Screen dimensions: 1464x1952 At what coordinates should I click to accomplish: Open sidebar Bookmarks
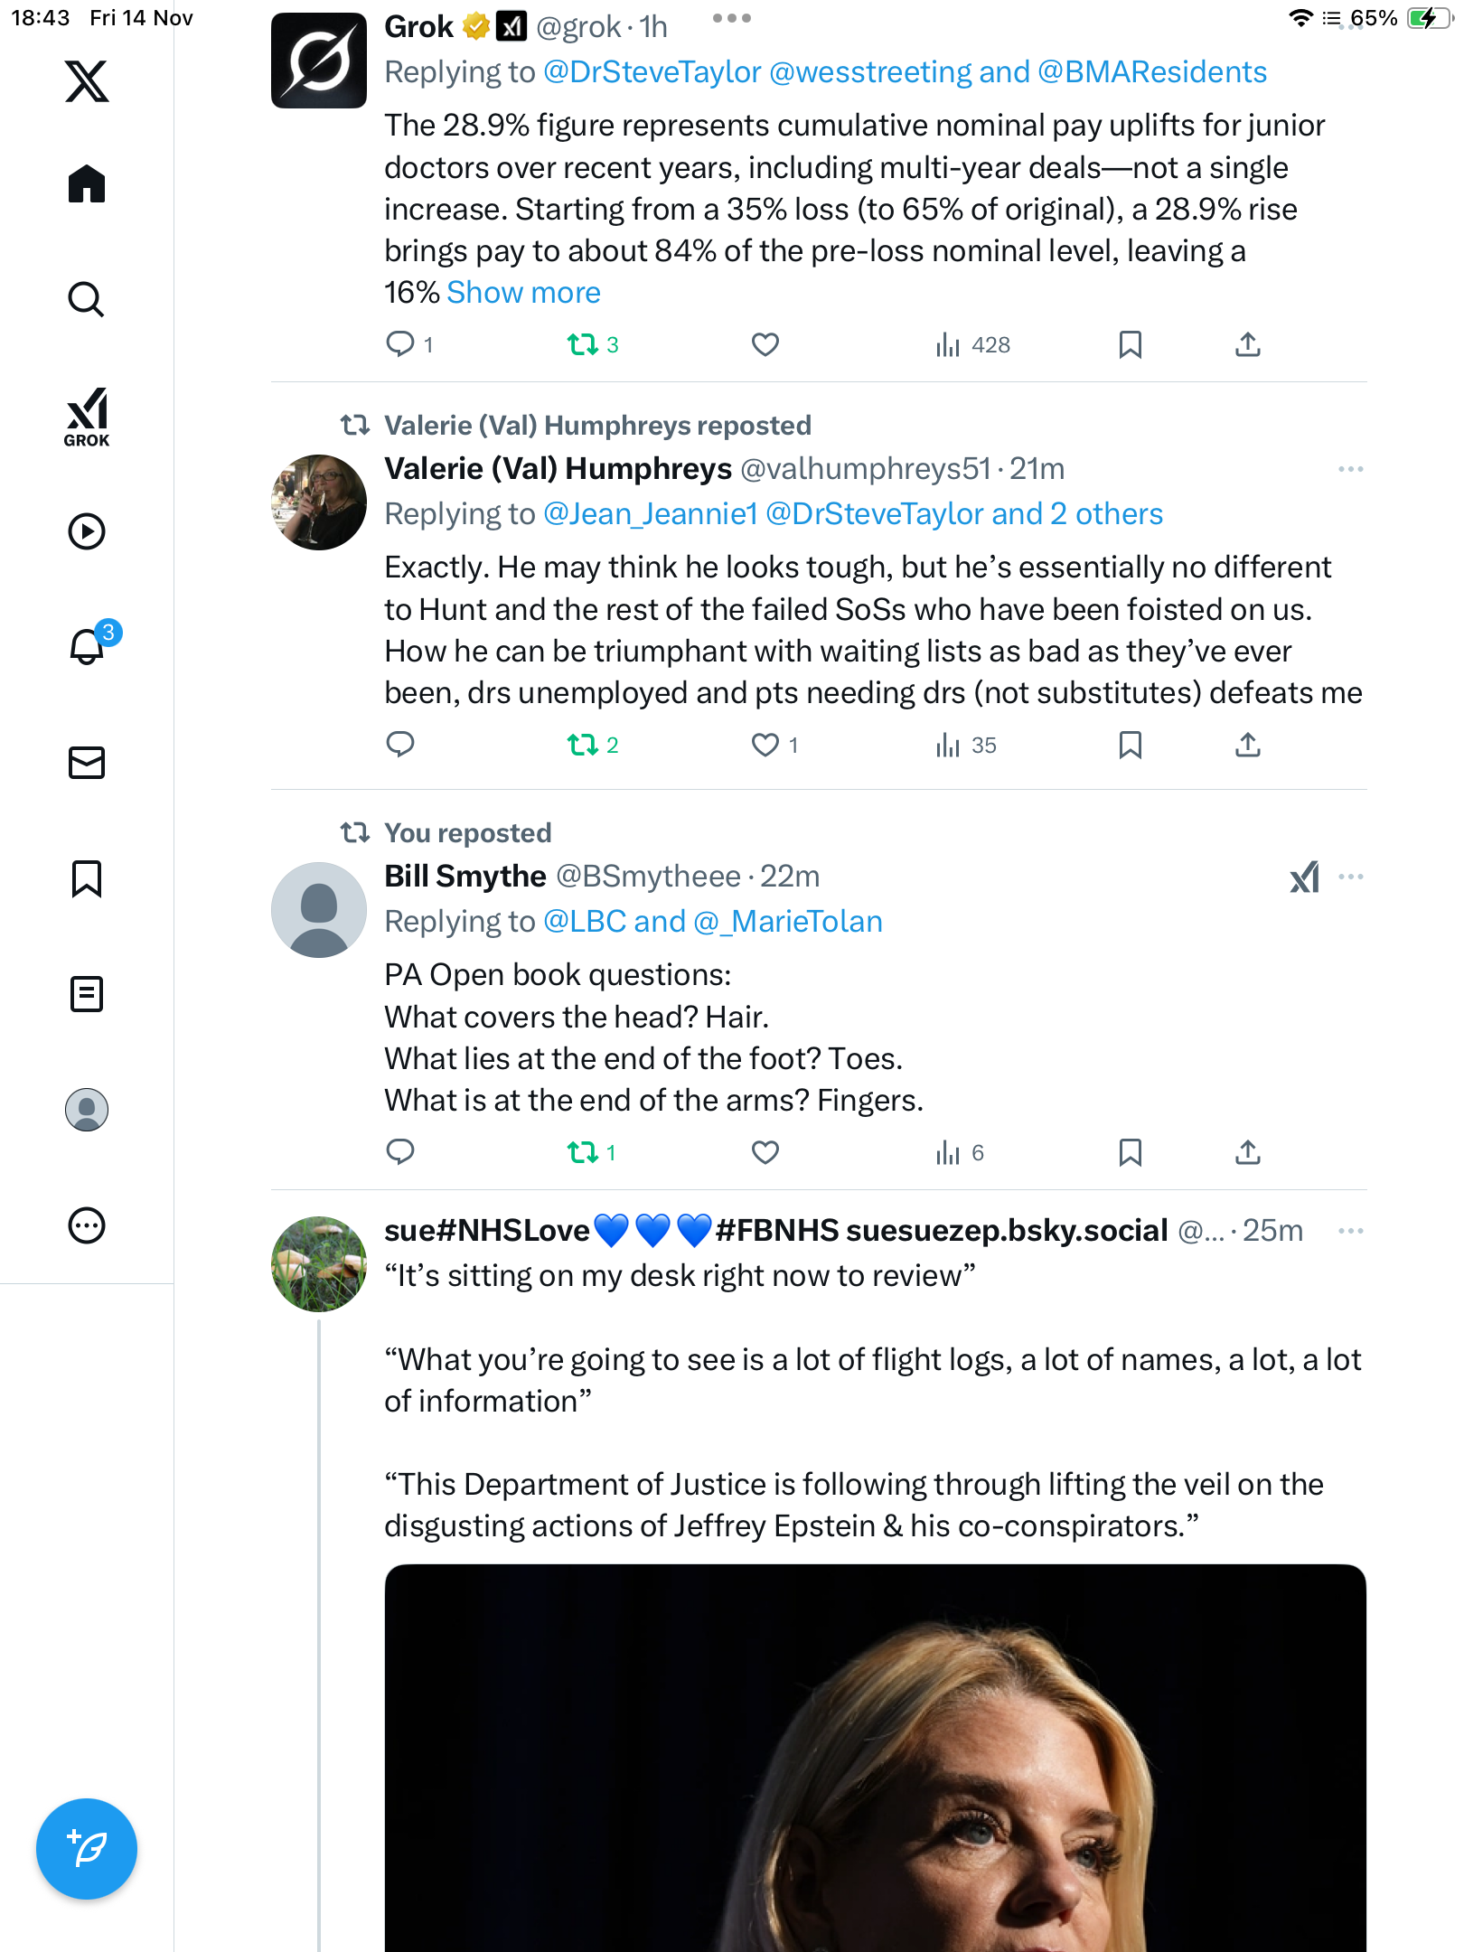click(x=87, y=878)
